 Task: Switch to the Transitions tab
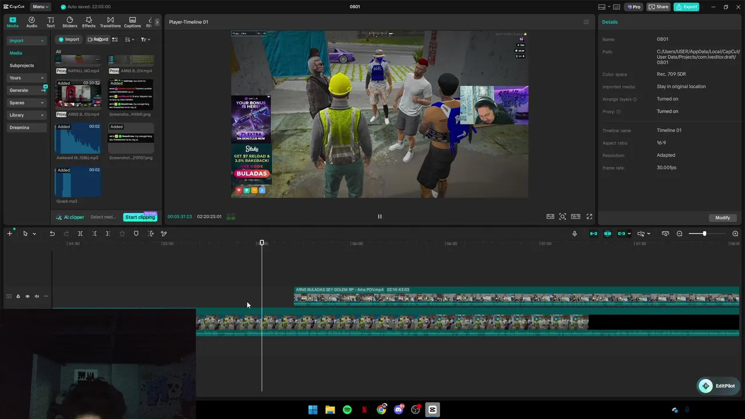[x=110, y=22]
